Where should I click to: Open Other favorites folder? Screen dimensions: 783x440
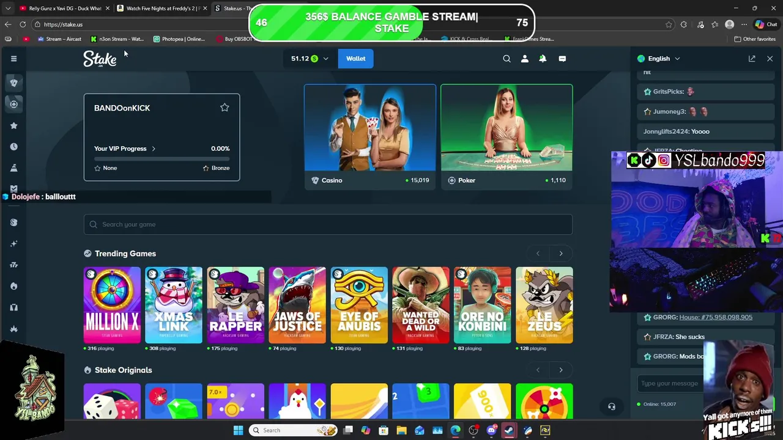[755, 39]
